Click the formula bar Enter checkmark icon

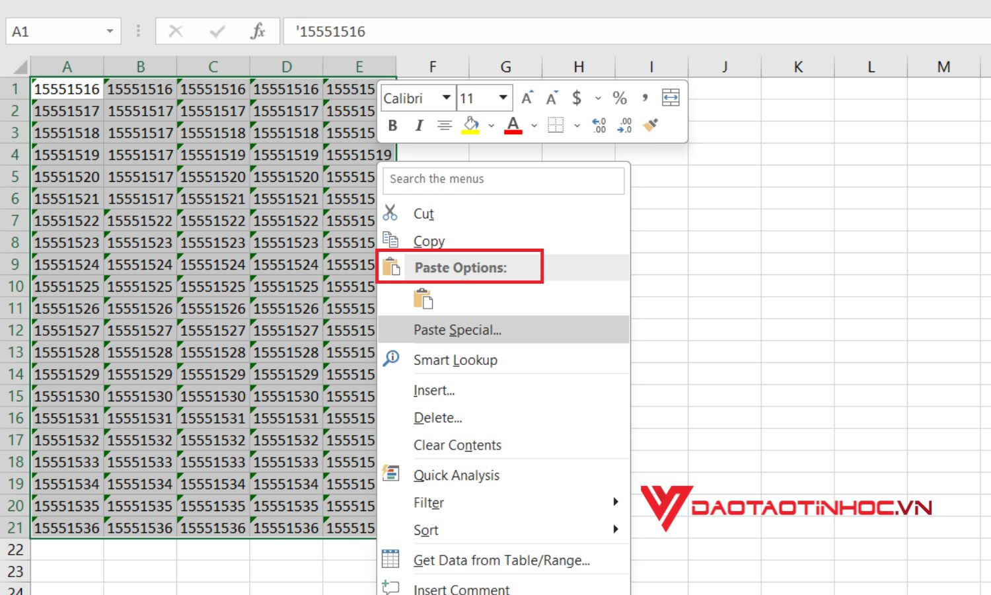[217, 31]
